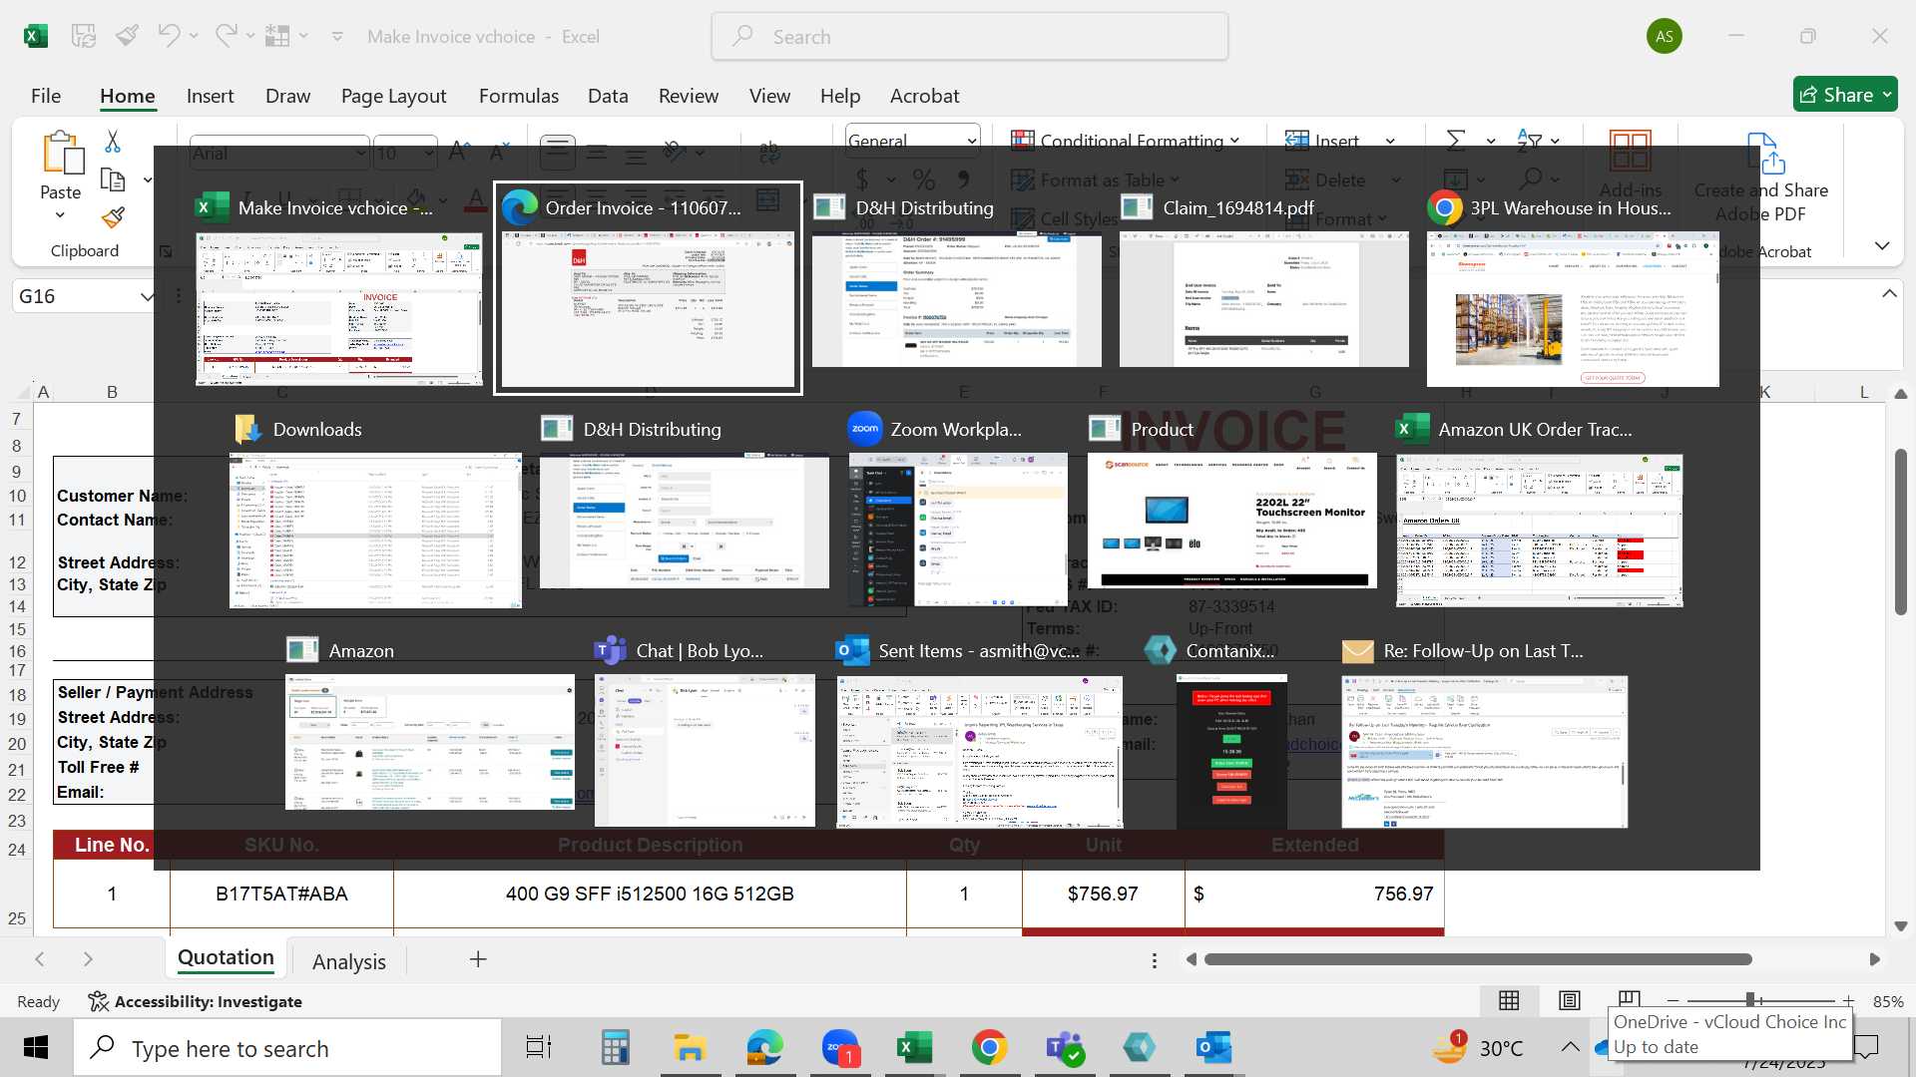Screen dimensions: 1916x1077
Task: Click the AutoSum sigma icon
Action: tap(1456, 141)
